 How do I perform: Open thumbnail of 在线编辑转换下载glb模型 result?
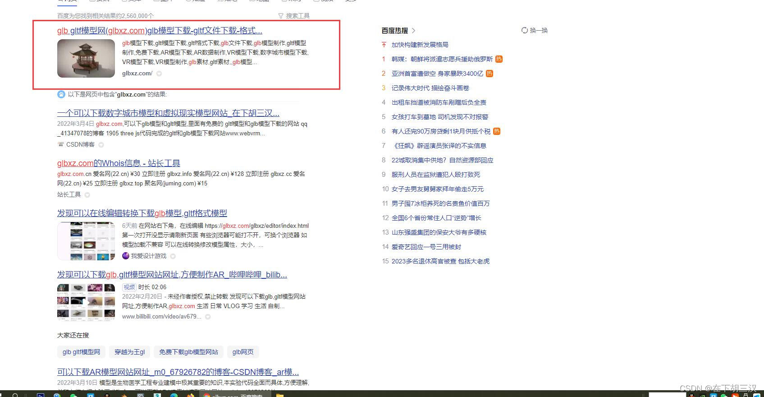tap(86, 241)
